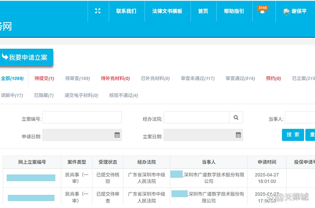Click the magnifier icon beside 经办法院 field

tap(236, 117)
